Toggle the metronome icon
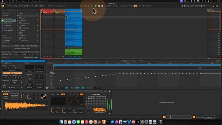The width and height of the screenshot is (222, 125). pos(36,6)
